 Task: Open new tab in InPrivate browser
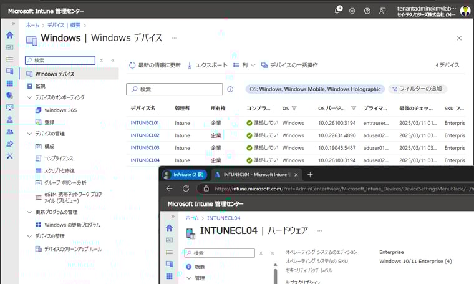pyautogui.click(x=310, y=175)
